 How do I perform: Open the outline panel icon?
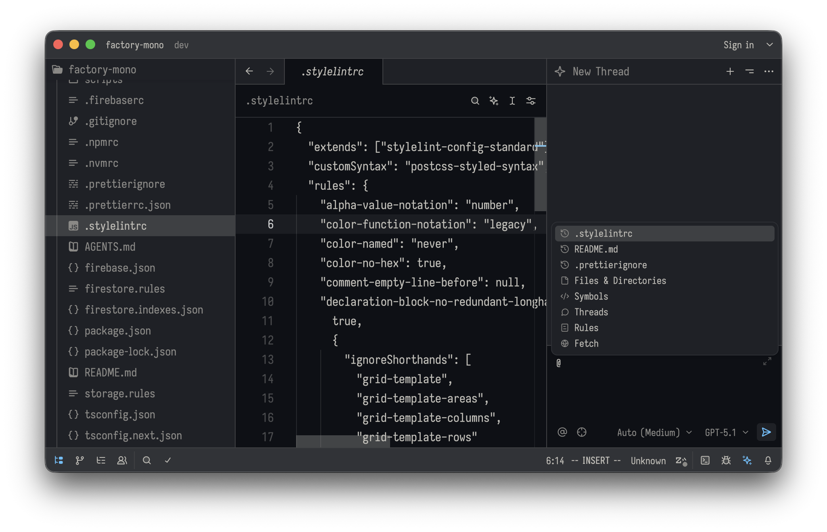click(101, 460)
